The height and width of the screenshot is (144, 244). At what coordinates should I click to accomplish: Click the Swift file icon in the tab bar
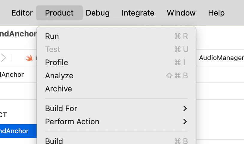click(29, 58)
